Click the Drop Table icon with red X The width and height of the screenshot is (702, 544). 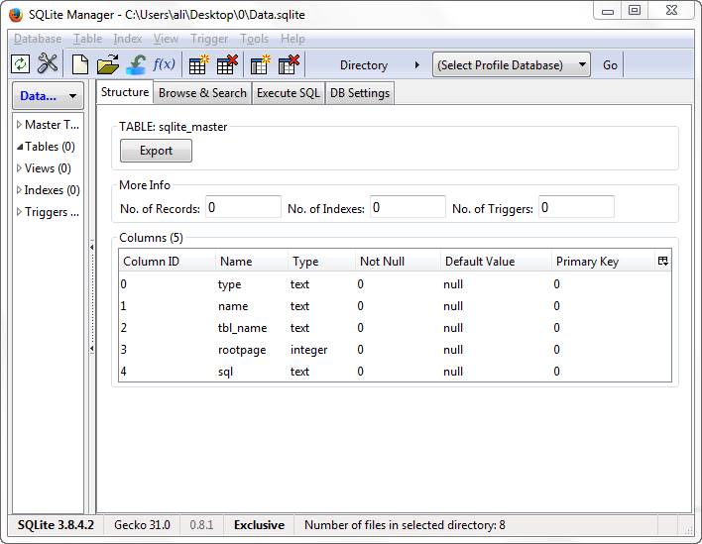(x=227, y=64)
